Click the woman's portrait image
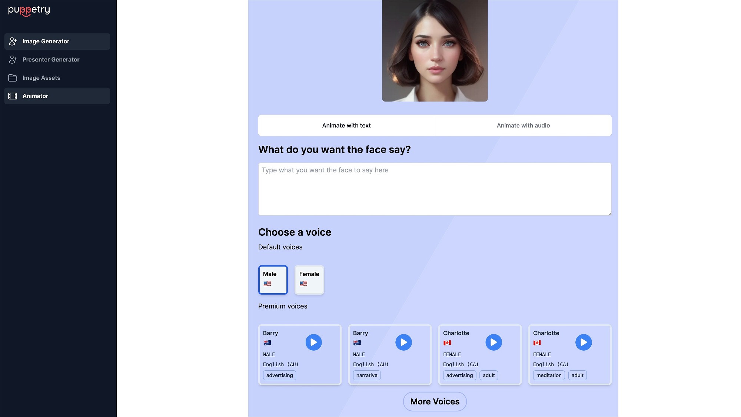741x417 pixels. (435, 51)
